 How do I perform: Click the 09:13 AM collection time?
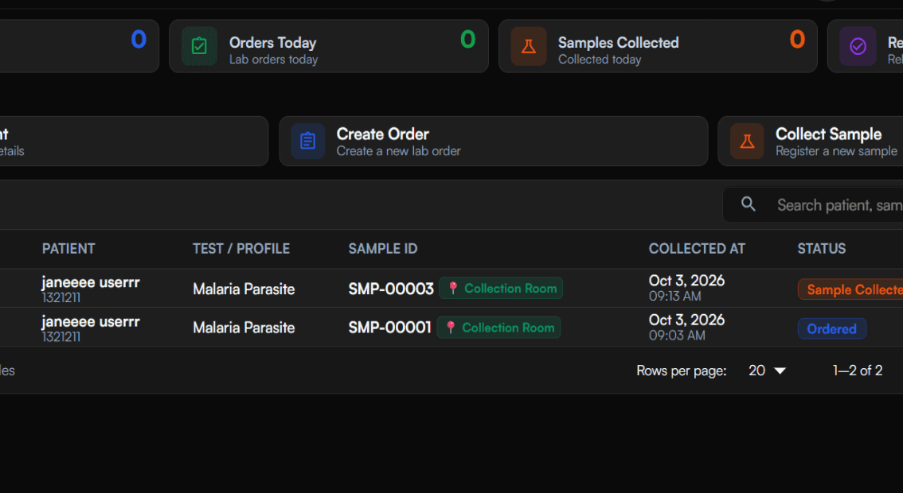coord(675,297)
